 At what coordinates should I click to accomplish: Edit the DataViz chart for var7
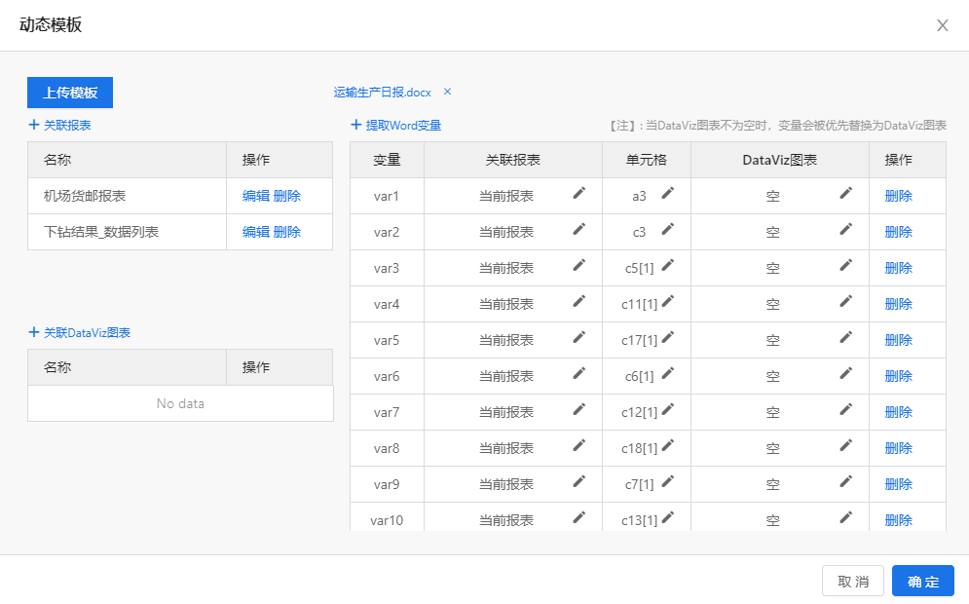[846, 409]
